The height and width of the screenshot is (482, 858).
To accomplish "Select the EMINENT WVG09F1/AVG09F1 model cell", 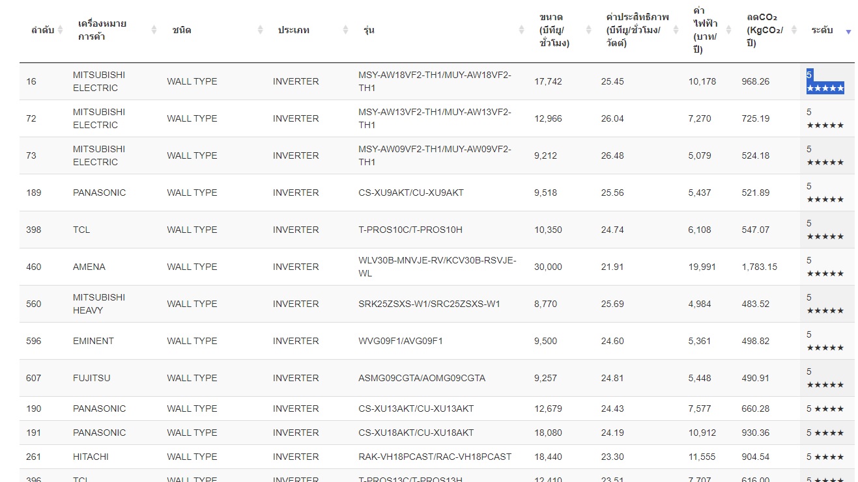I will pos(401,341).
